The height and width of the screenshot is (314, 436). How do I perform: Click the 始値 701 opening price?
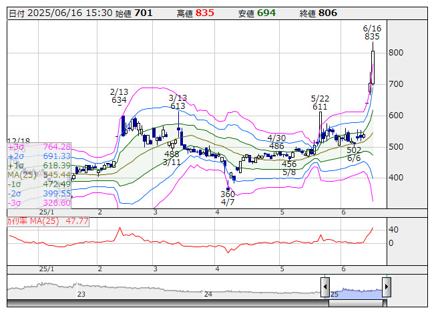pos(134,13)
